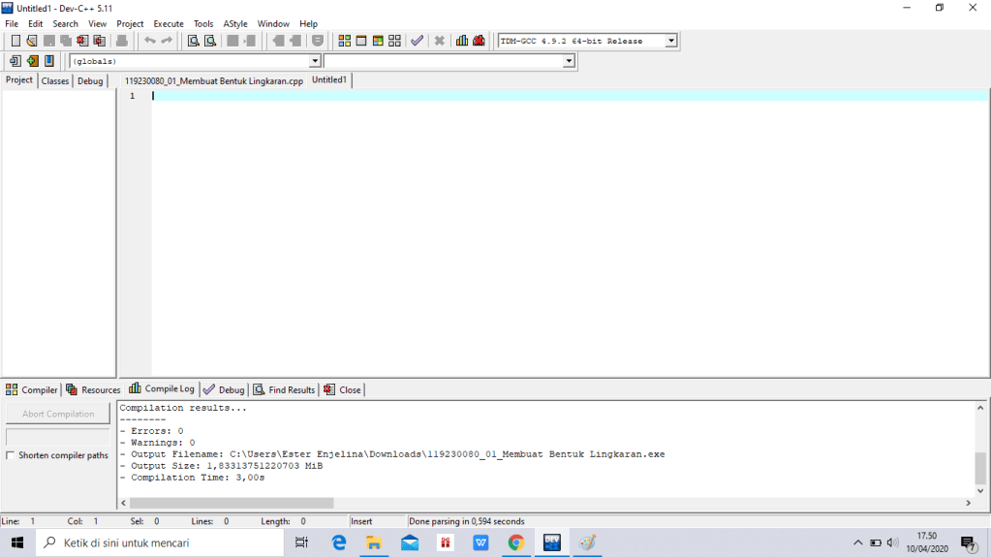Open the (globals) class dropdown
991x557 pixels.
point(314,61)
